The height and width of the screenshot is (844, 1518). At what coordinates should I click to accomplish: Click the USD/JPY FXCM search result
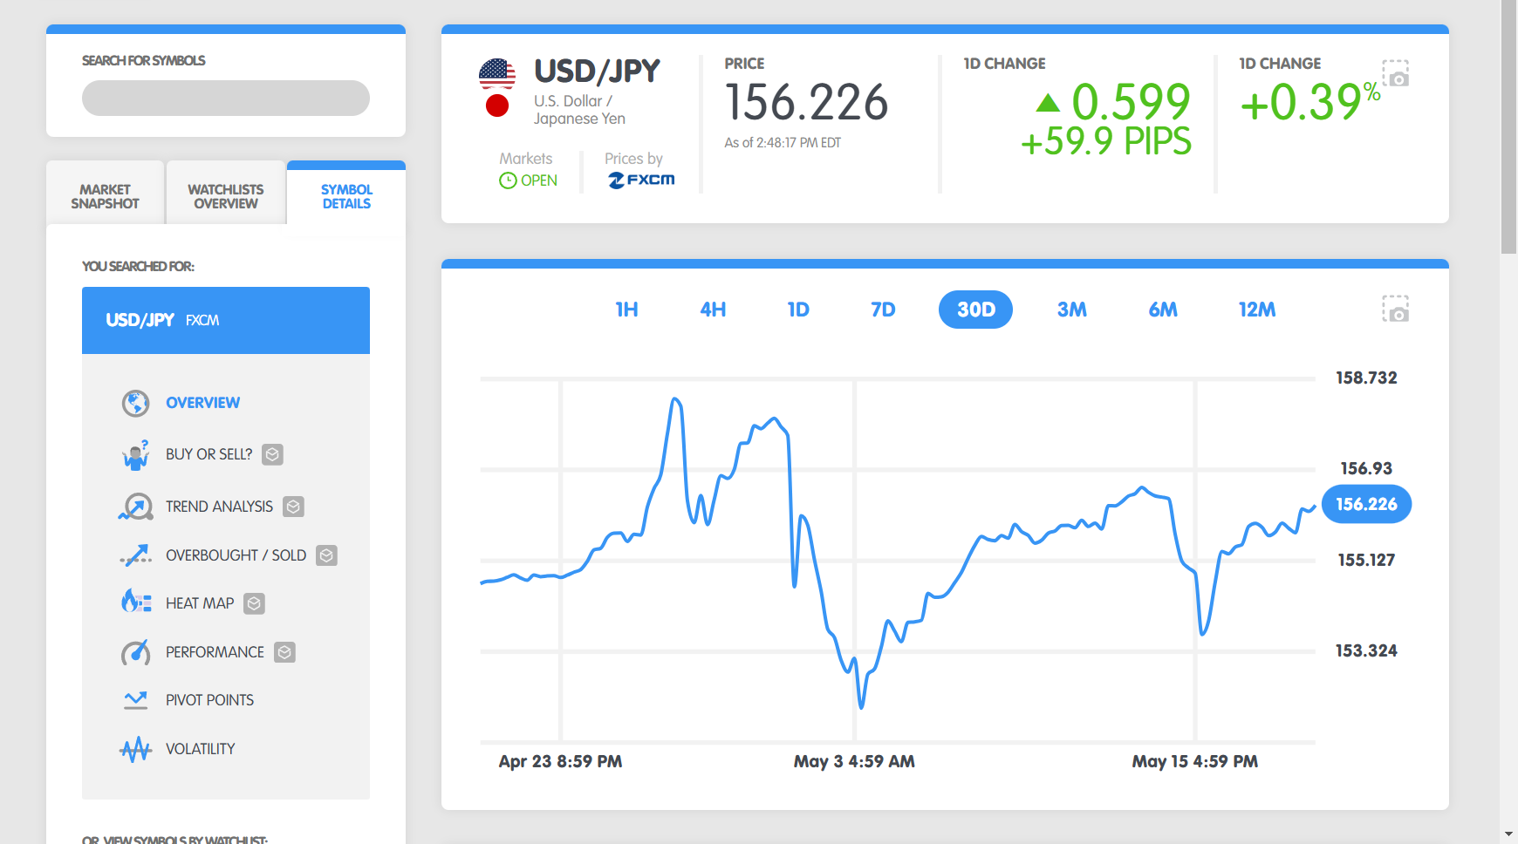226,320
